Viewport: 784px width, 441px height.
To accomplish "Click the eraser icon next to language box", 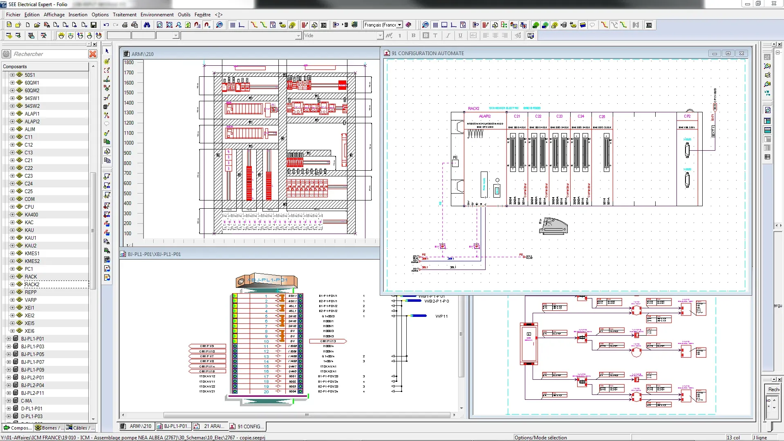I will click(x=408, y=25).
